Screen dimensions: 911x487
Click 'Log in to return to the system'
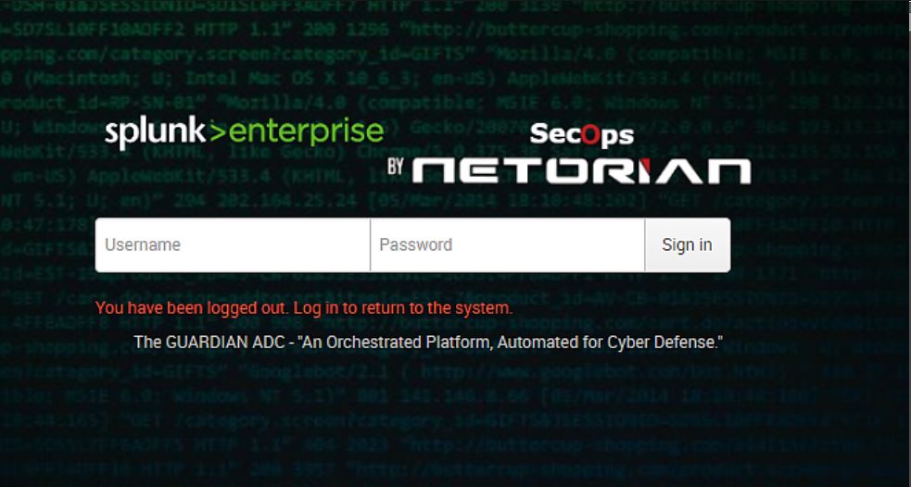[x=403, y=308]
